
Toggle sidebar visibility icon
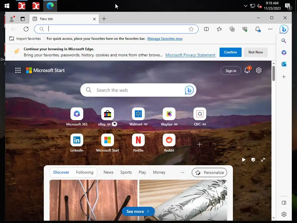pyautogui.click(x=284, y=203)
